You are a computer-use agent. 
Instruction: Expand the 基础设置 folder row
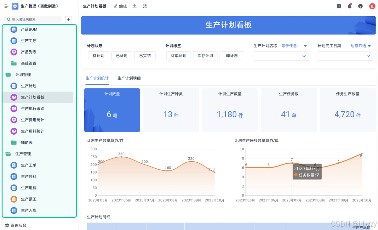click(38, 63)
